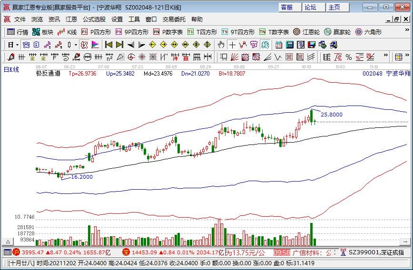Open the 交易委托 menu
Image resolution: width=413 pixels, height=270 pixels.
tap(175, 19)
